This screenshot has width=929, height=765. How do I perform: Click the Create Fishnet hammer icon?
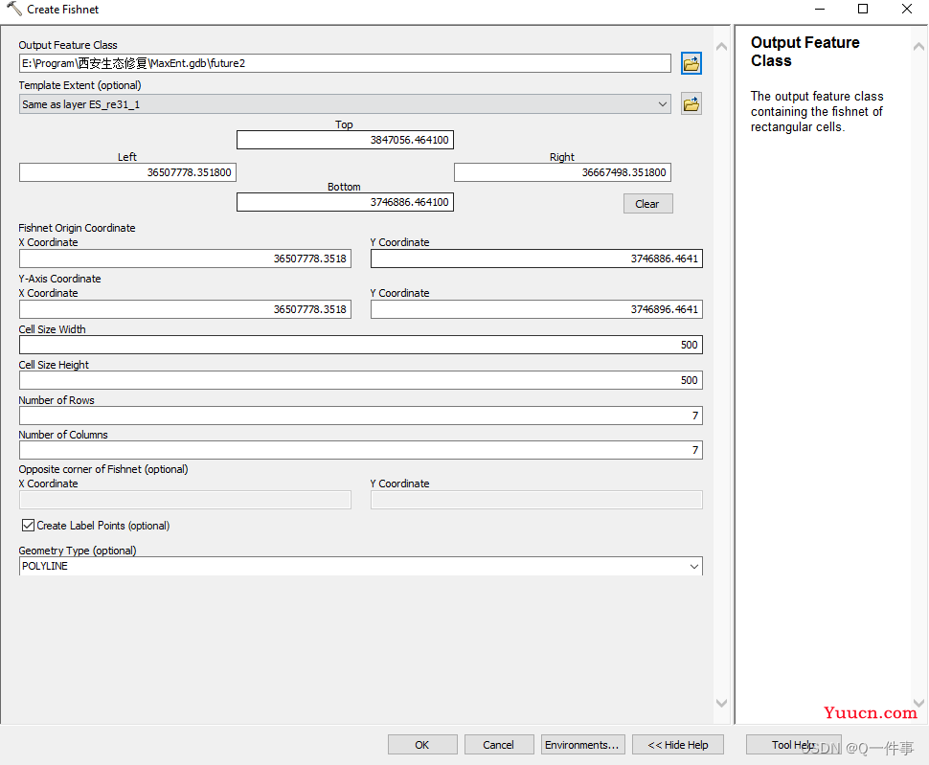coord(13,9)
